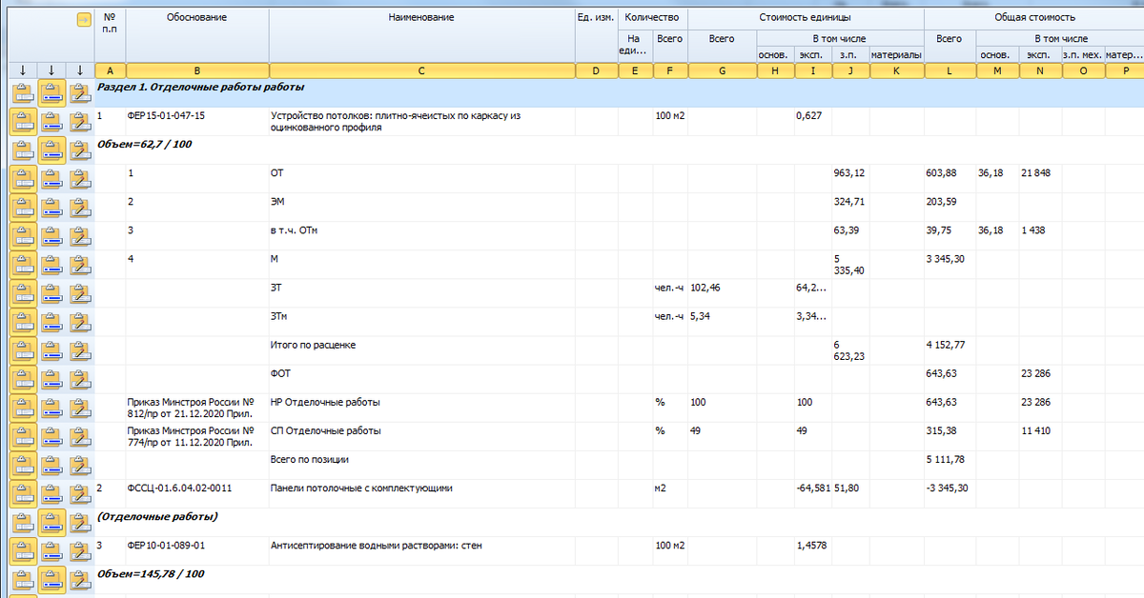The image size is (1144, 598).
Task: Click the pencil clipboard icon in ЭМ row
Action: [80, 208]
